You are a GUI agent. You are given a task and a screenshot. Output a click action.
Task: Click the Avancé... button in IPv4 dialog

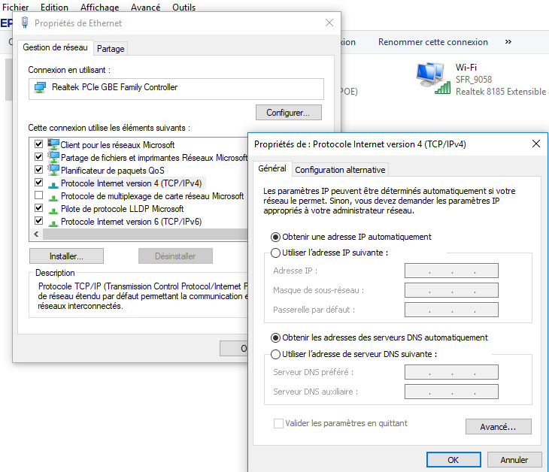(498, 427)
